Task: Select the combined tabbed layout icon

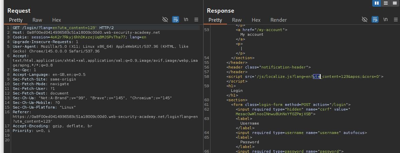Action: (x=394, y=3)
